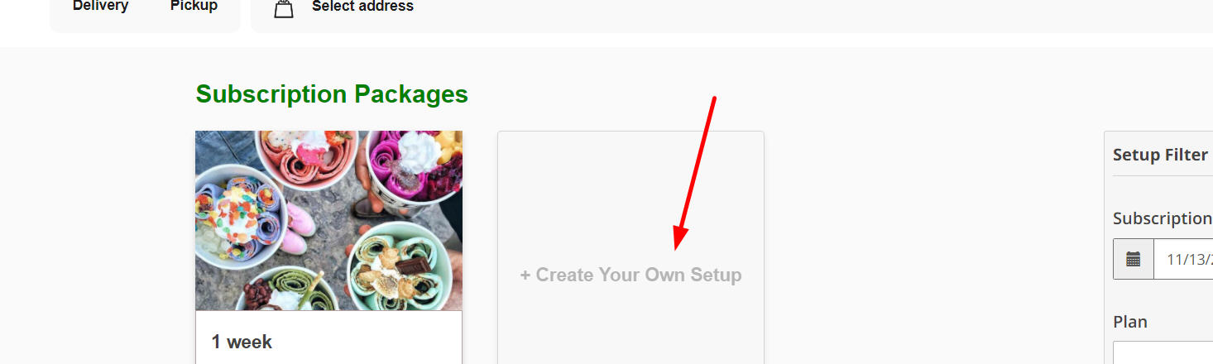Screen dimensions: 1213x364
Task: Click the Plan field label
Action: click(x=1130, y=322)
